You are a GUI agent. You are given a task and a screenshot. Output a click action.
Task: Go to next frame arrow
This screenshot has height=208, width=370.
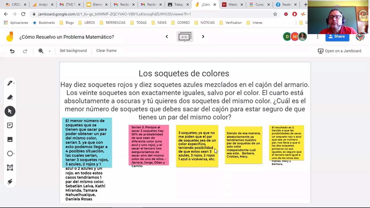pos(203,37)
